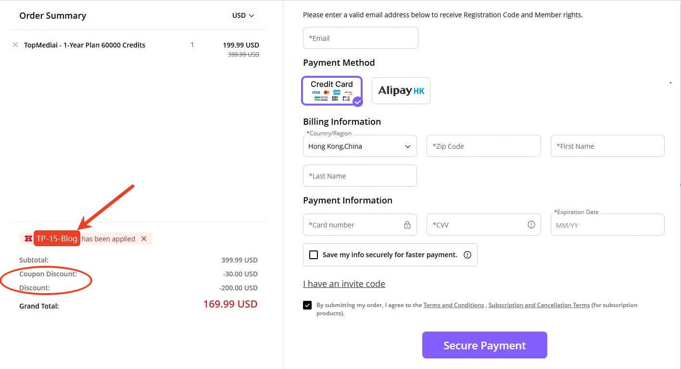This screenshot has height=369, width=681.
Task: Expand the invite code section
Action: [344, 284]
